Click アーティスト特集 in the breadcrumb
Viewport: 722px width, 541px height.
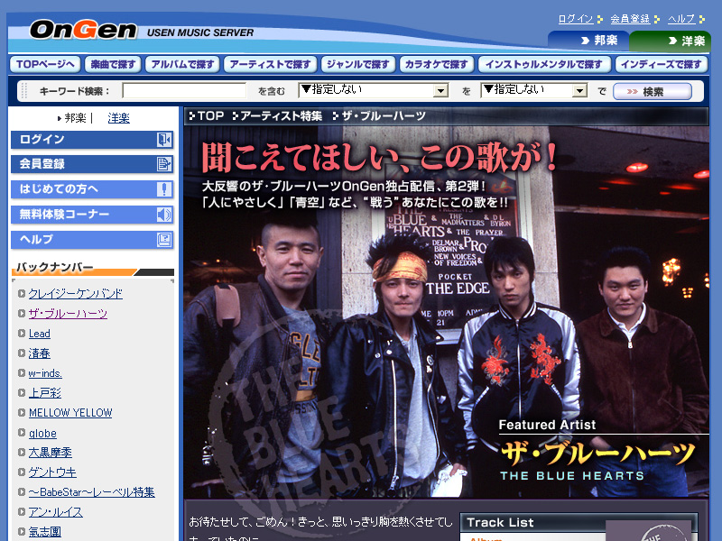pyautogui.click(x=281, y=116)
